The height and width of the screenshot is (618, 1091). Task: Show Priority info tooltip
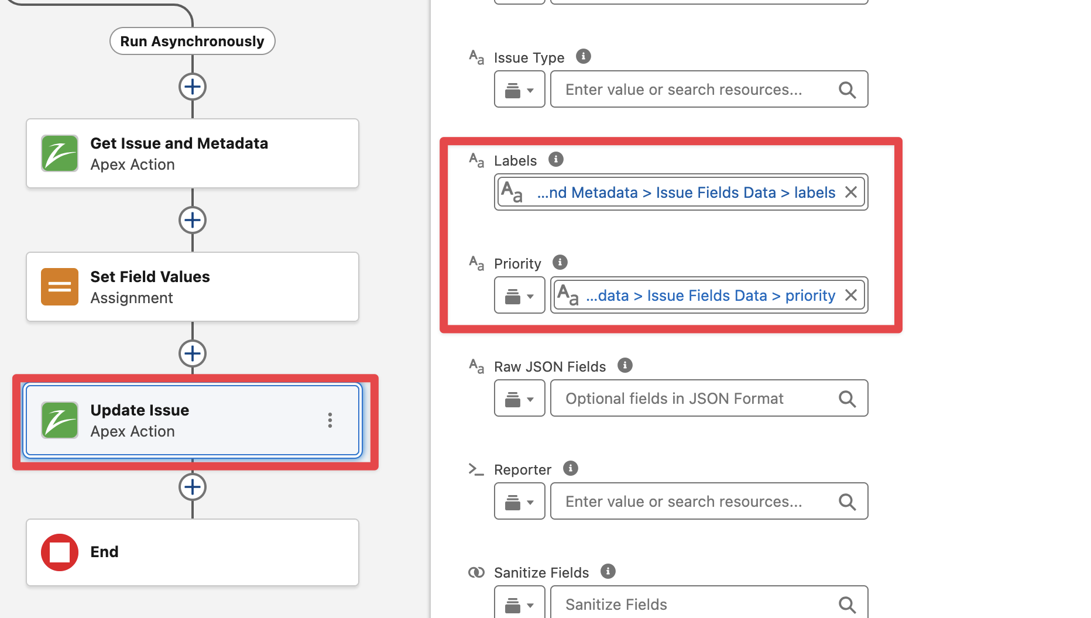pos(560,262)
